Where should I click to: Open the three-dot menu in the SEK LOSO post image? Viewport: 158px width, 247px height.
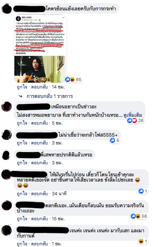(x=63, y=17)
